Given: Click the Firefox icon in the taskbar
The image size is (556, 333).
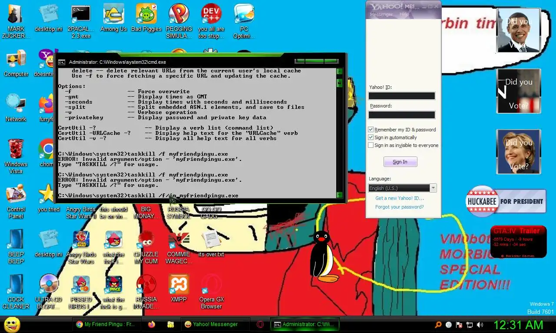Looking at the screenshot, I should pos(151,324).
